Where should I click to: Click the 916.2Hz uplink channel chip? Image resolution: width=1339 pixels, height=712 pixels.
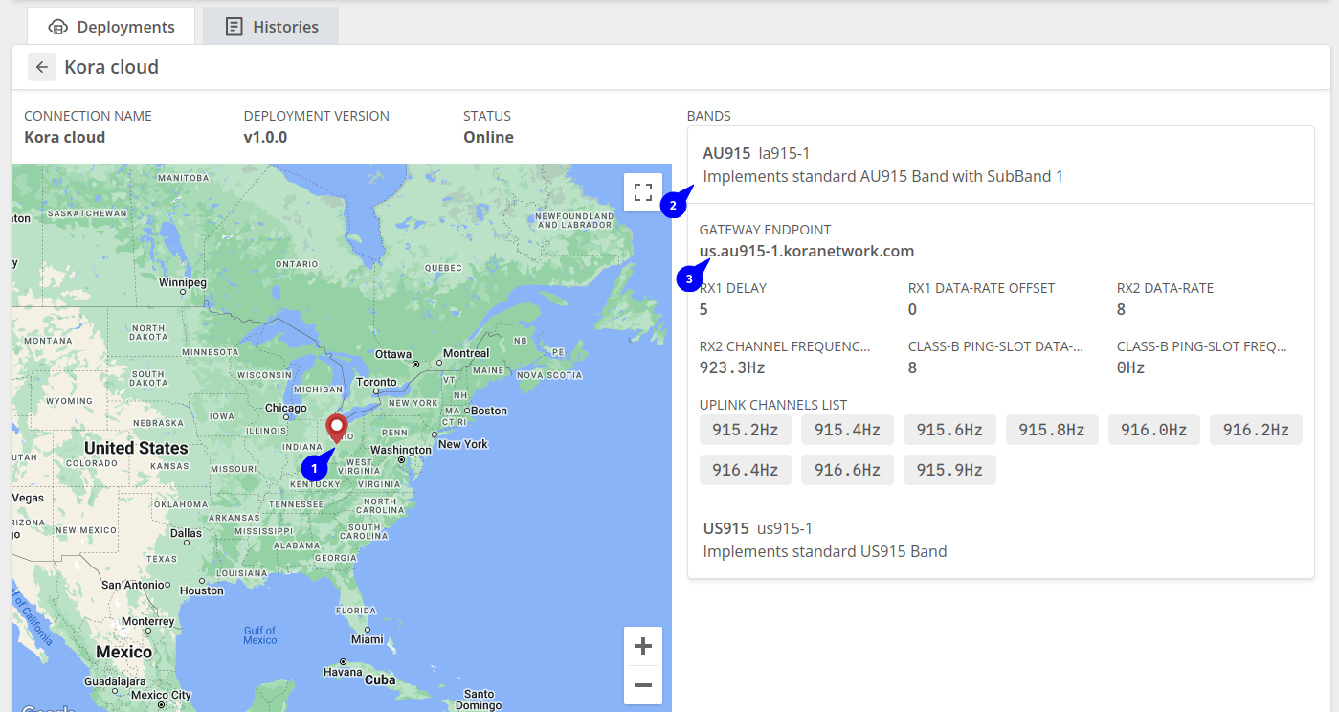point(1256,430)
